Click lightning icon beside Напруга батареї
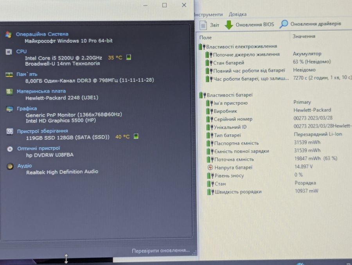The width and height of the screenshot is (352, 265). [210, 168]
